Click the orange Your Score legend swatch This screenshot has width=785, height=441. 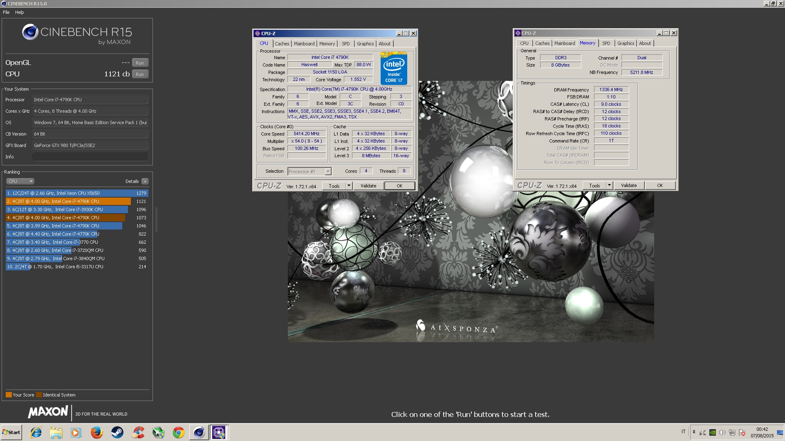click(x=9, y=395)
